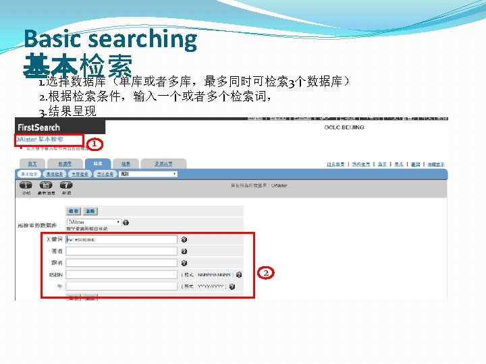Click help icon beside ISBN format hint
The width and height of the screenshot is (486, 364).
coord(239,274)
